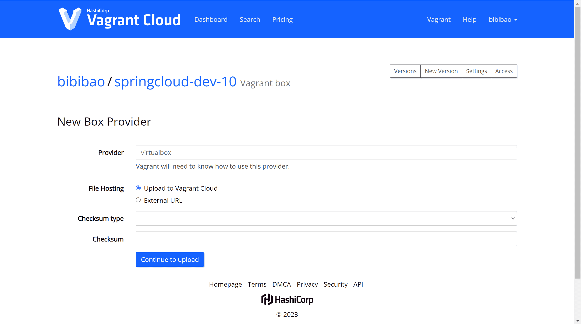Click the page vertical scrollbar
This screenshot has height=324, width=581.
pyautogui.click(x=578, y=143)
